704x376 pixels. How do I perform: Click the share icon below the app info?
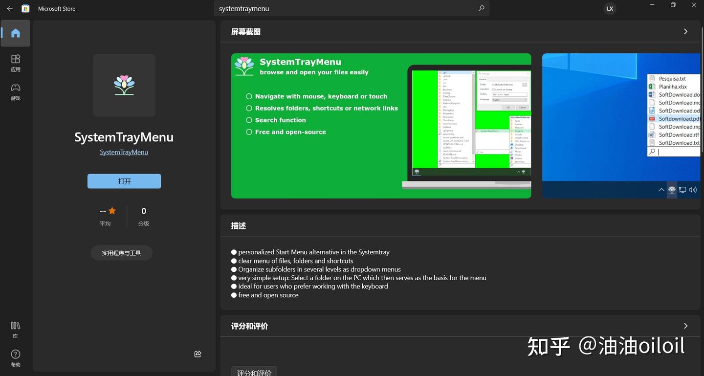click(x=198, y=354)
